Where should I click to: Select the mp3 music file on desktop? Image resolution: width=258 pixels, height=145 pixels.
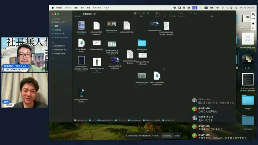[248, 41]
